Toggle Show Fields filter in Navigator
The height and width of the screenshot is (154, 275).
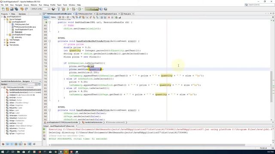(7, 144)
